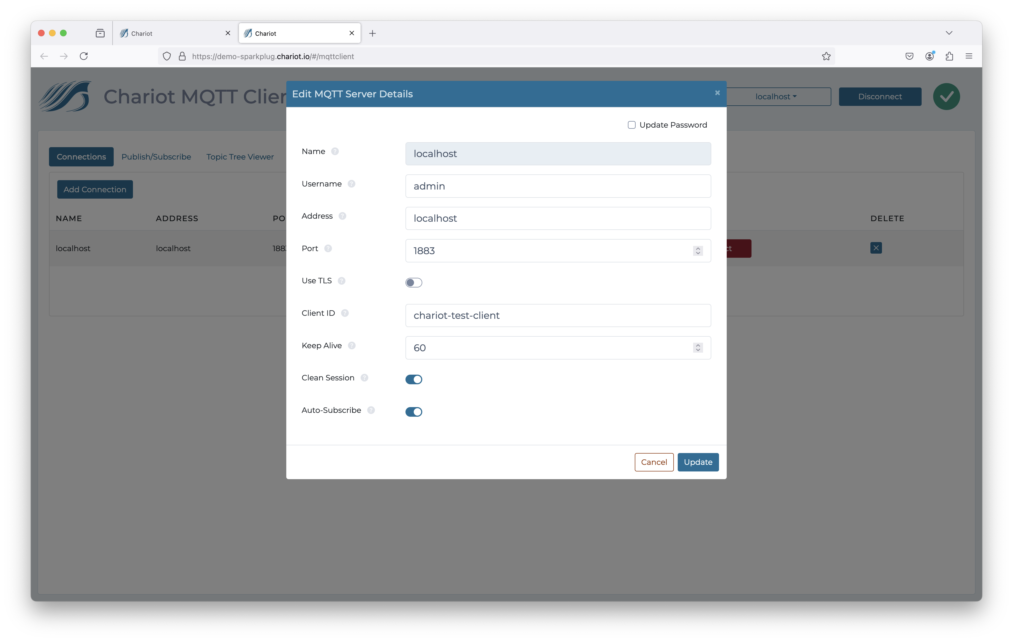The width and height of the screenshot is (1013, 642).
Task: Switch to the Publish/Subscribe tab
Action: [156, 157]
